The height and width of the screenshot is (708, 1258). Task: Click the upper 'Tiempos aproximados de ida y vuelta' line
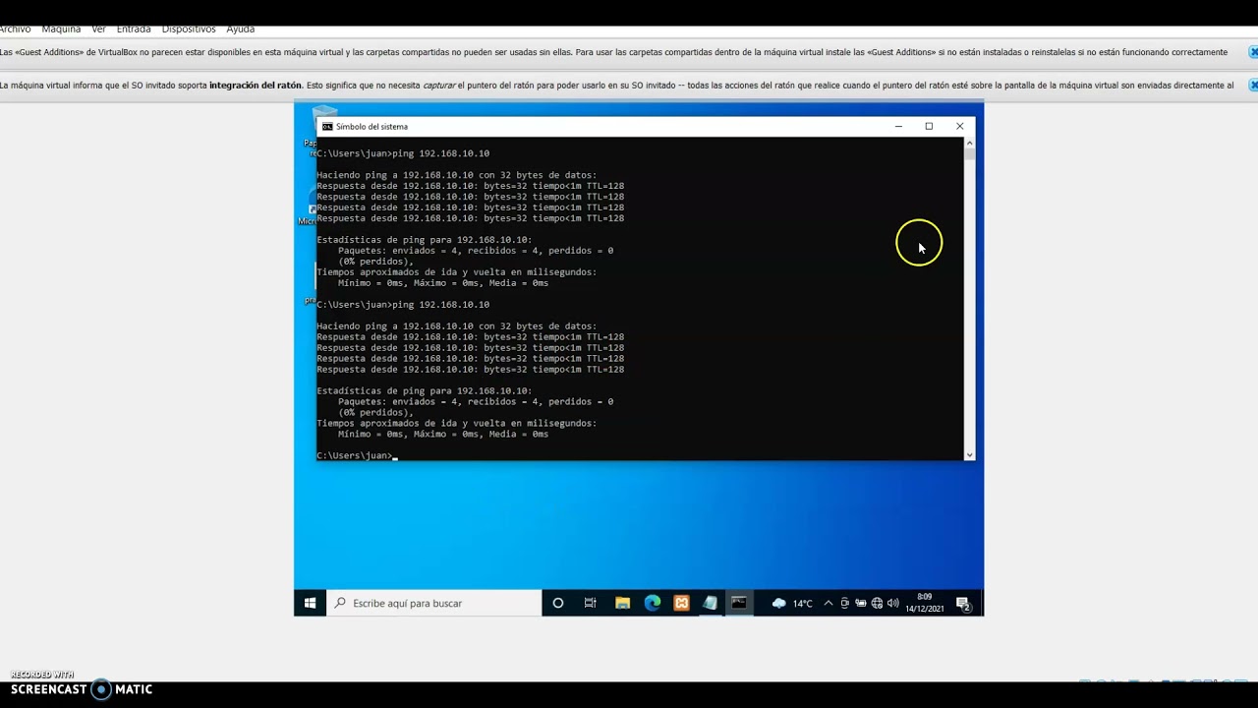pyautogui.click(x=456, y=272)
